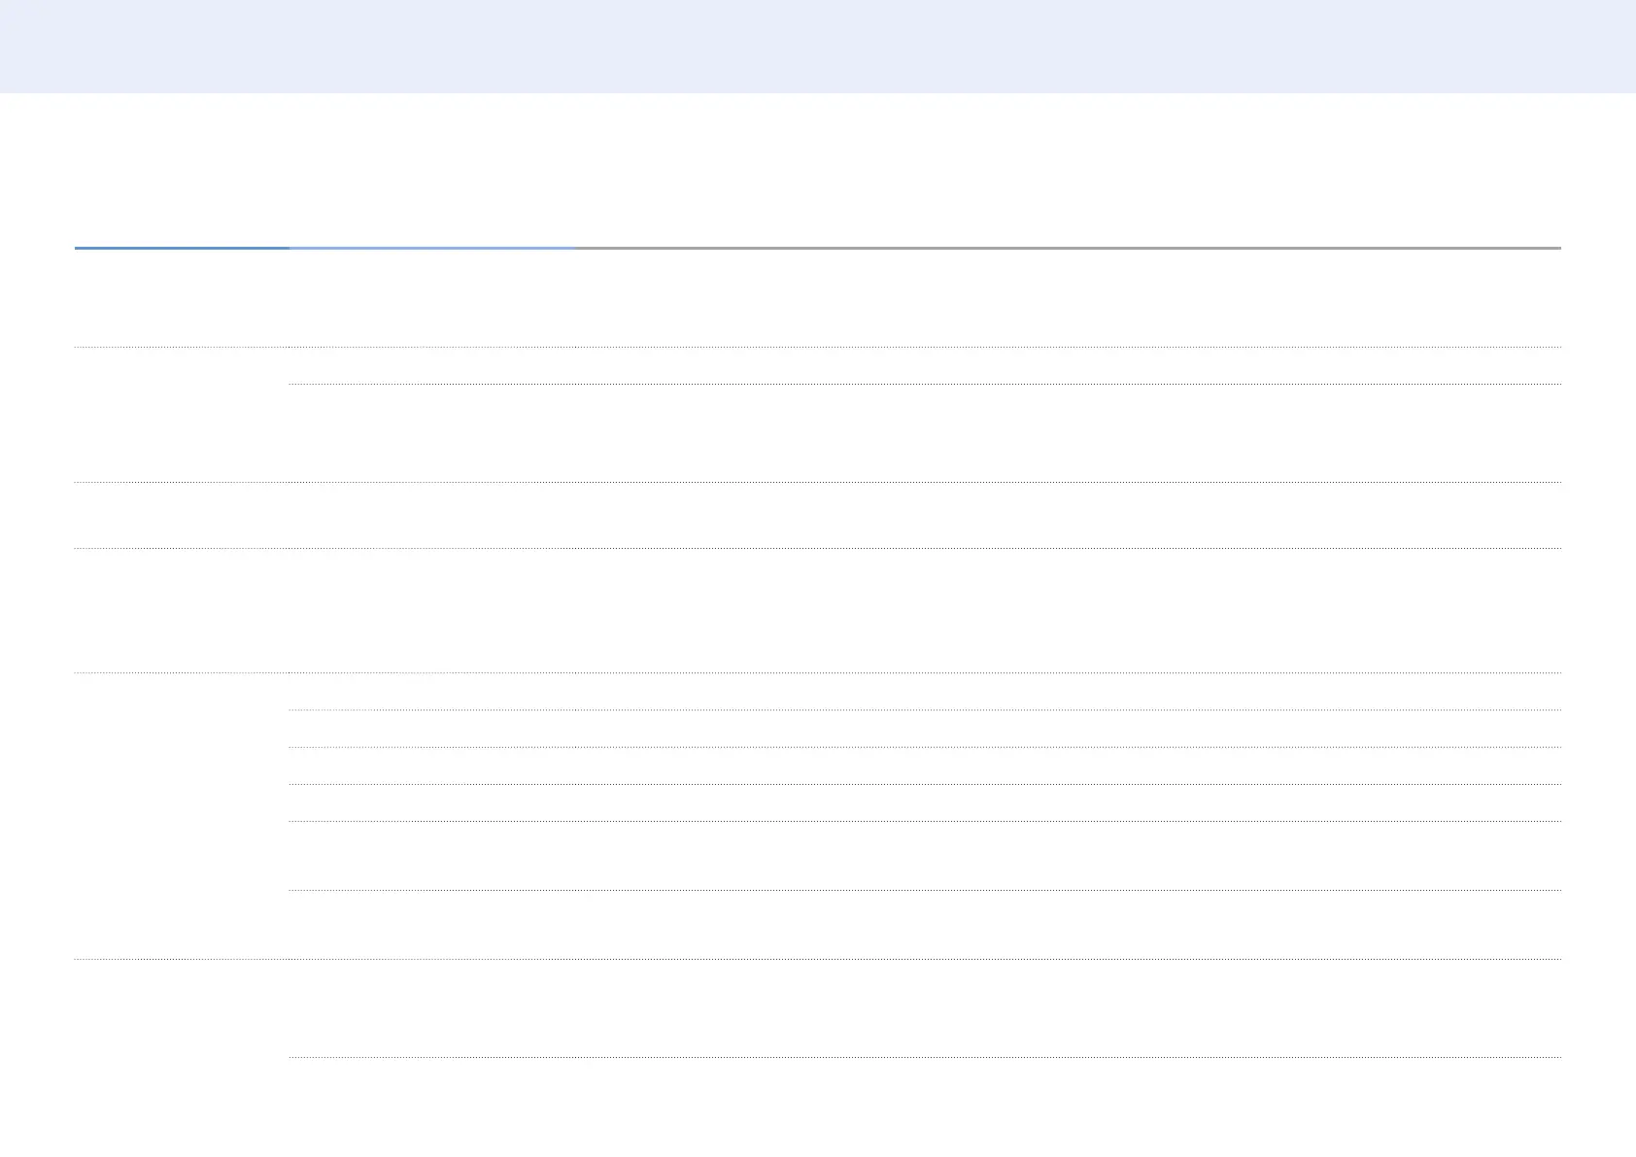Image resolution: width=1636 pixels, height=1157 pixels.
Task: Click the left column cell of fourth body row
Action: click(x=182, y=816)
